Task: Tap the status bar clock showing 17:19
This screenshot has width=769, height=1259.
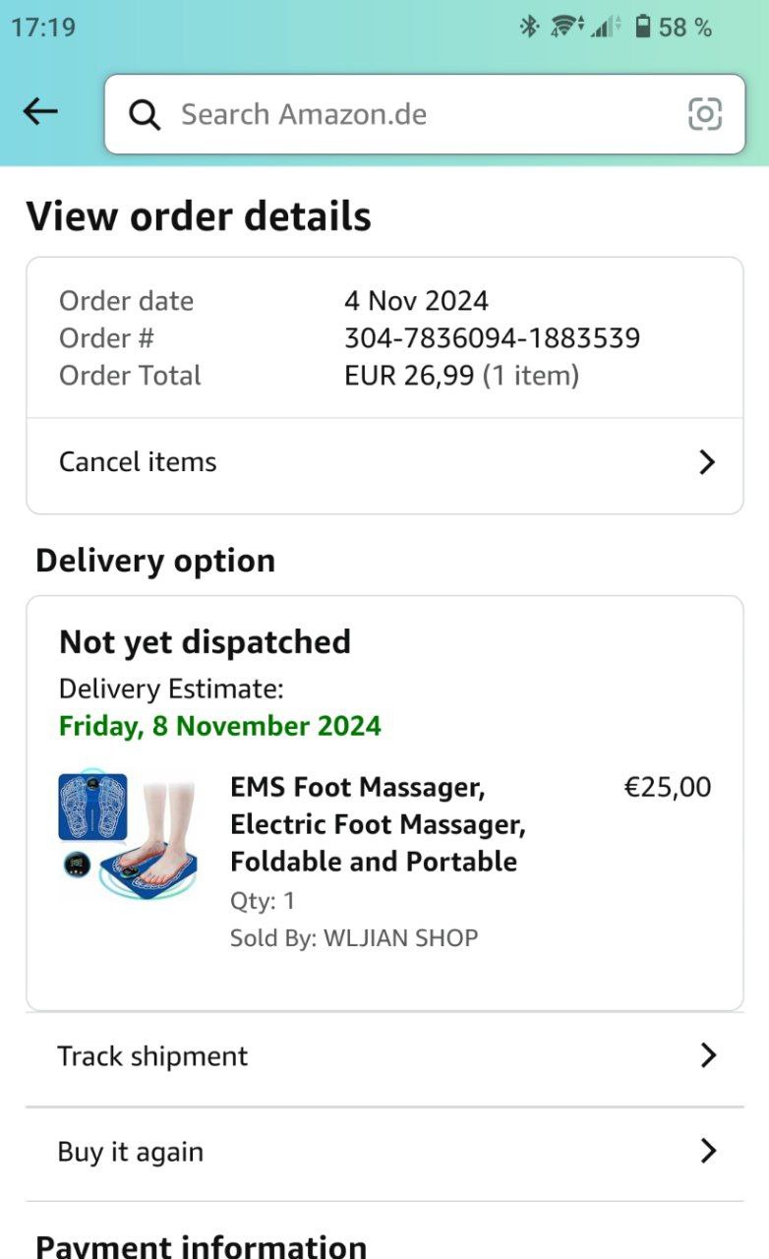Action: coord(43,27)
